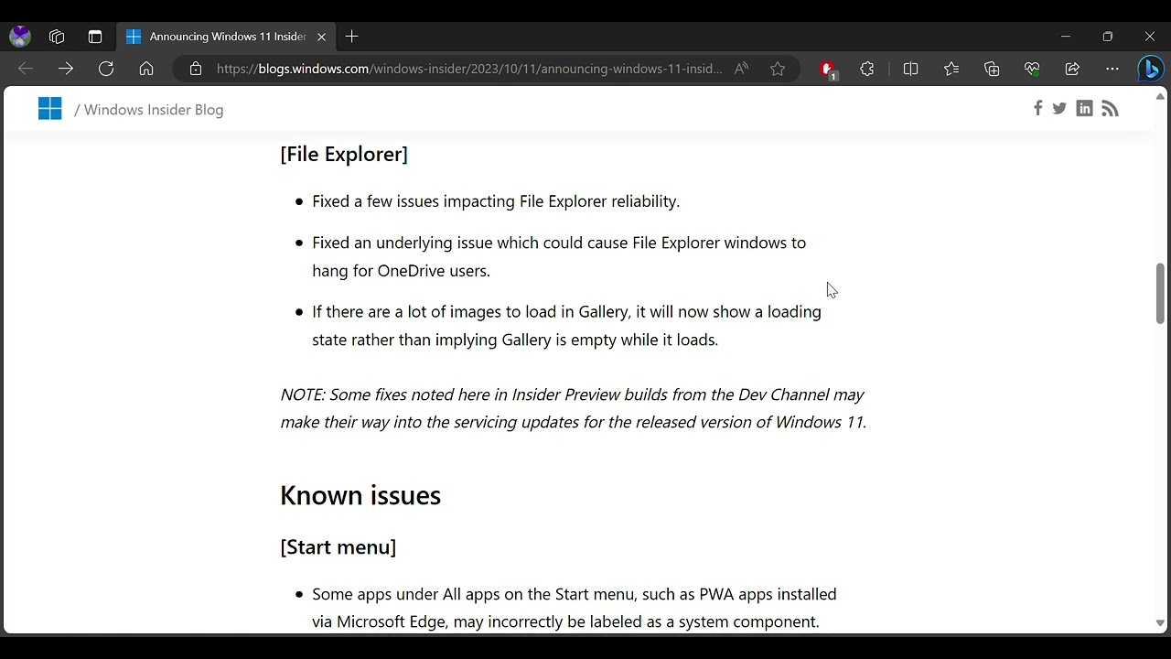Viewport: 1171px width, 659px height.
Task: Click the Windows logo on the blog header
Action: [50, 109]
